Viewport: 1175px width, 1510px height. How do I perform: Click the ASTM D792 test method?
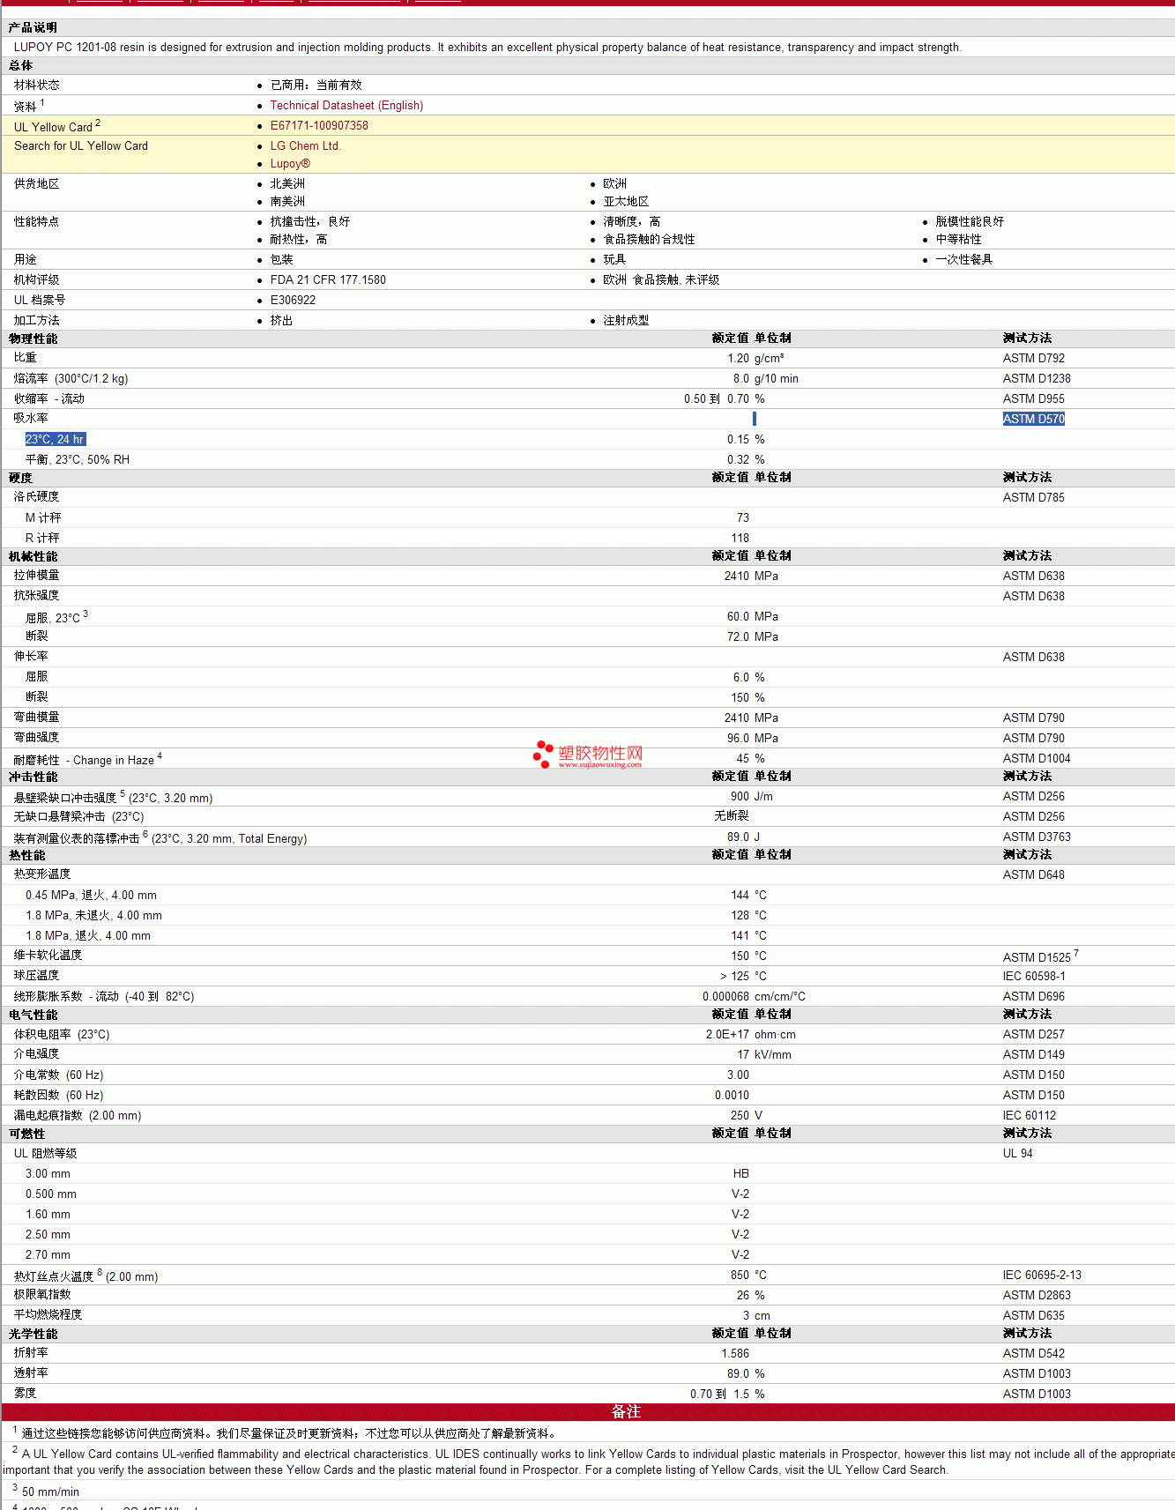pos(1033,358)
